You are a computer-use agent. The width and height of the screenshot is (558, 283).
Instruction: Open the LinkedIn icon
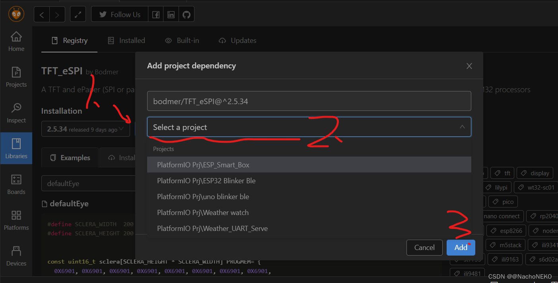171,14
